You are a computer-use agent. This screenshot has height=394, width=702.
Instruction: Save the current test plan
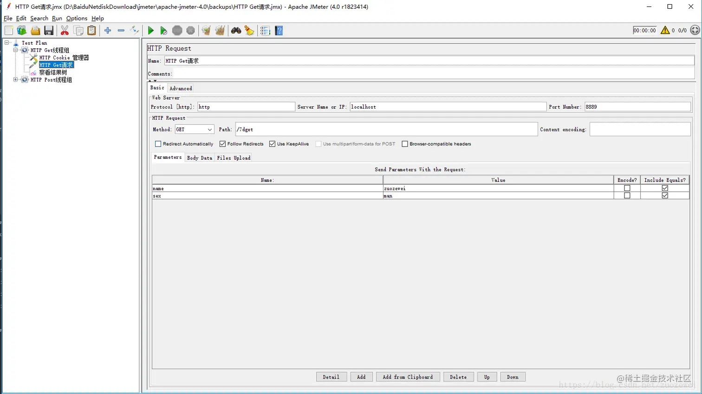[48, 30]
